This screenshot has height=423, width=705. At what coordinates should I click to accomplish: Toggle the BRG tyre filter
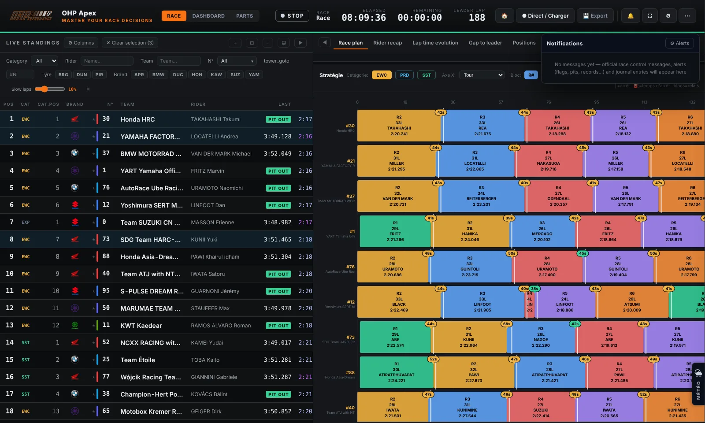point(63,75)
